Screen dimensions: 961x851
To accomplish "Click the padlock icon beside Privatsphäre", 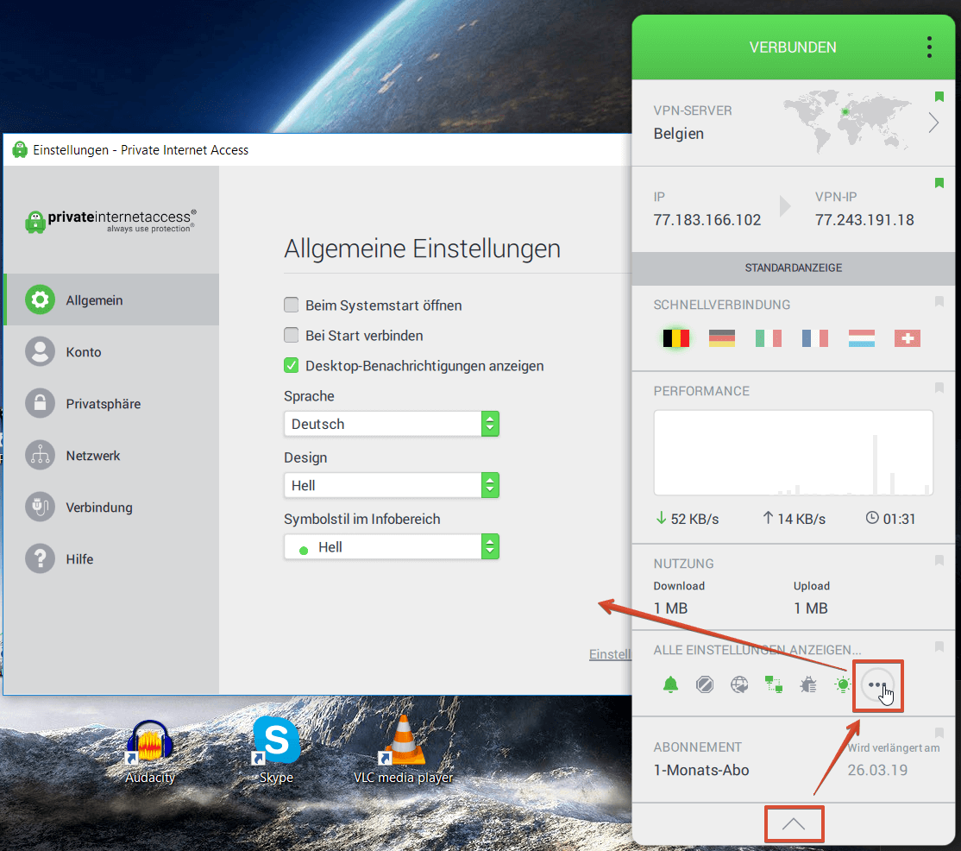I will click(40, 403).
